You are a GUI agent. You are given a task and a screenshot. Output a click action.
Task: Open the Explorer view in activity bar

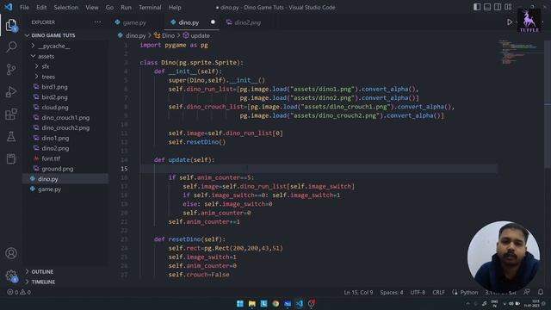pos(11,25)
